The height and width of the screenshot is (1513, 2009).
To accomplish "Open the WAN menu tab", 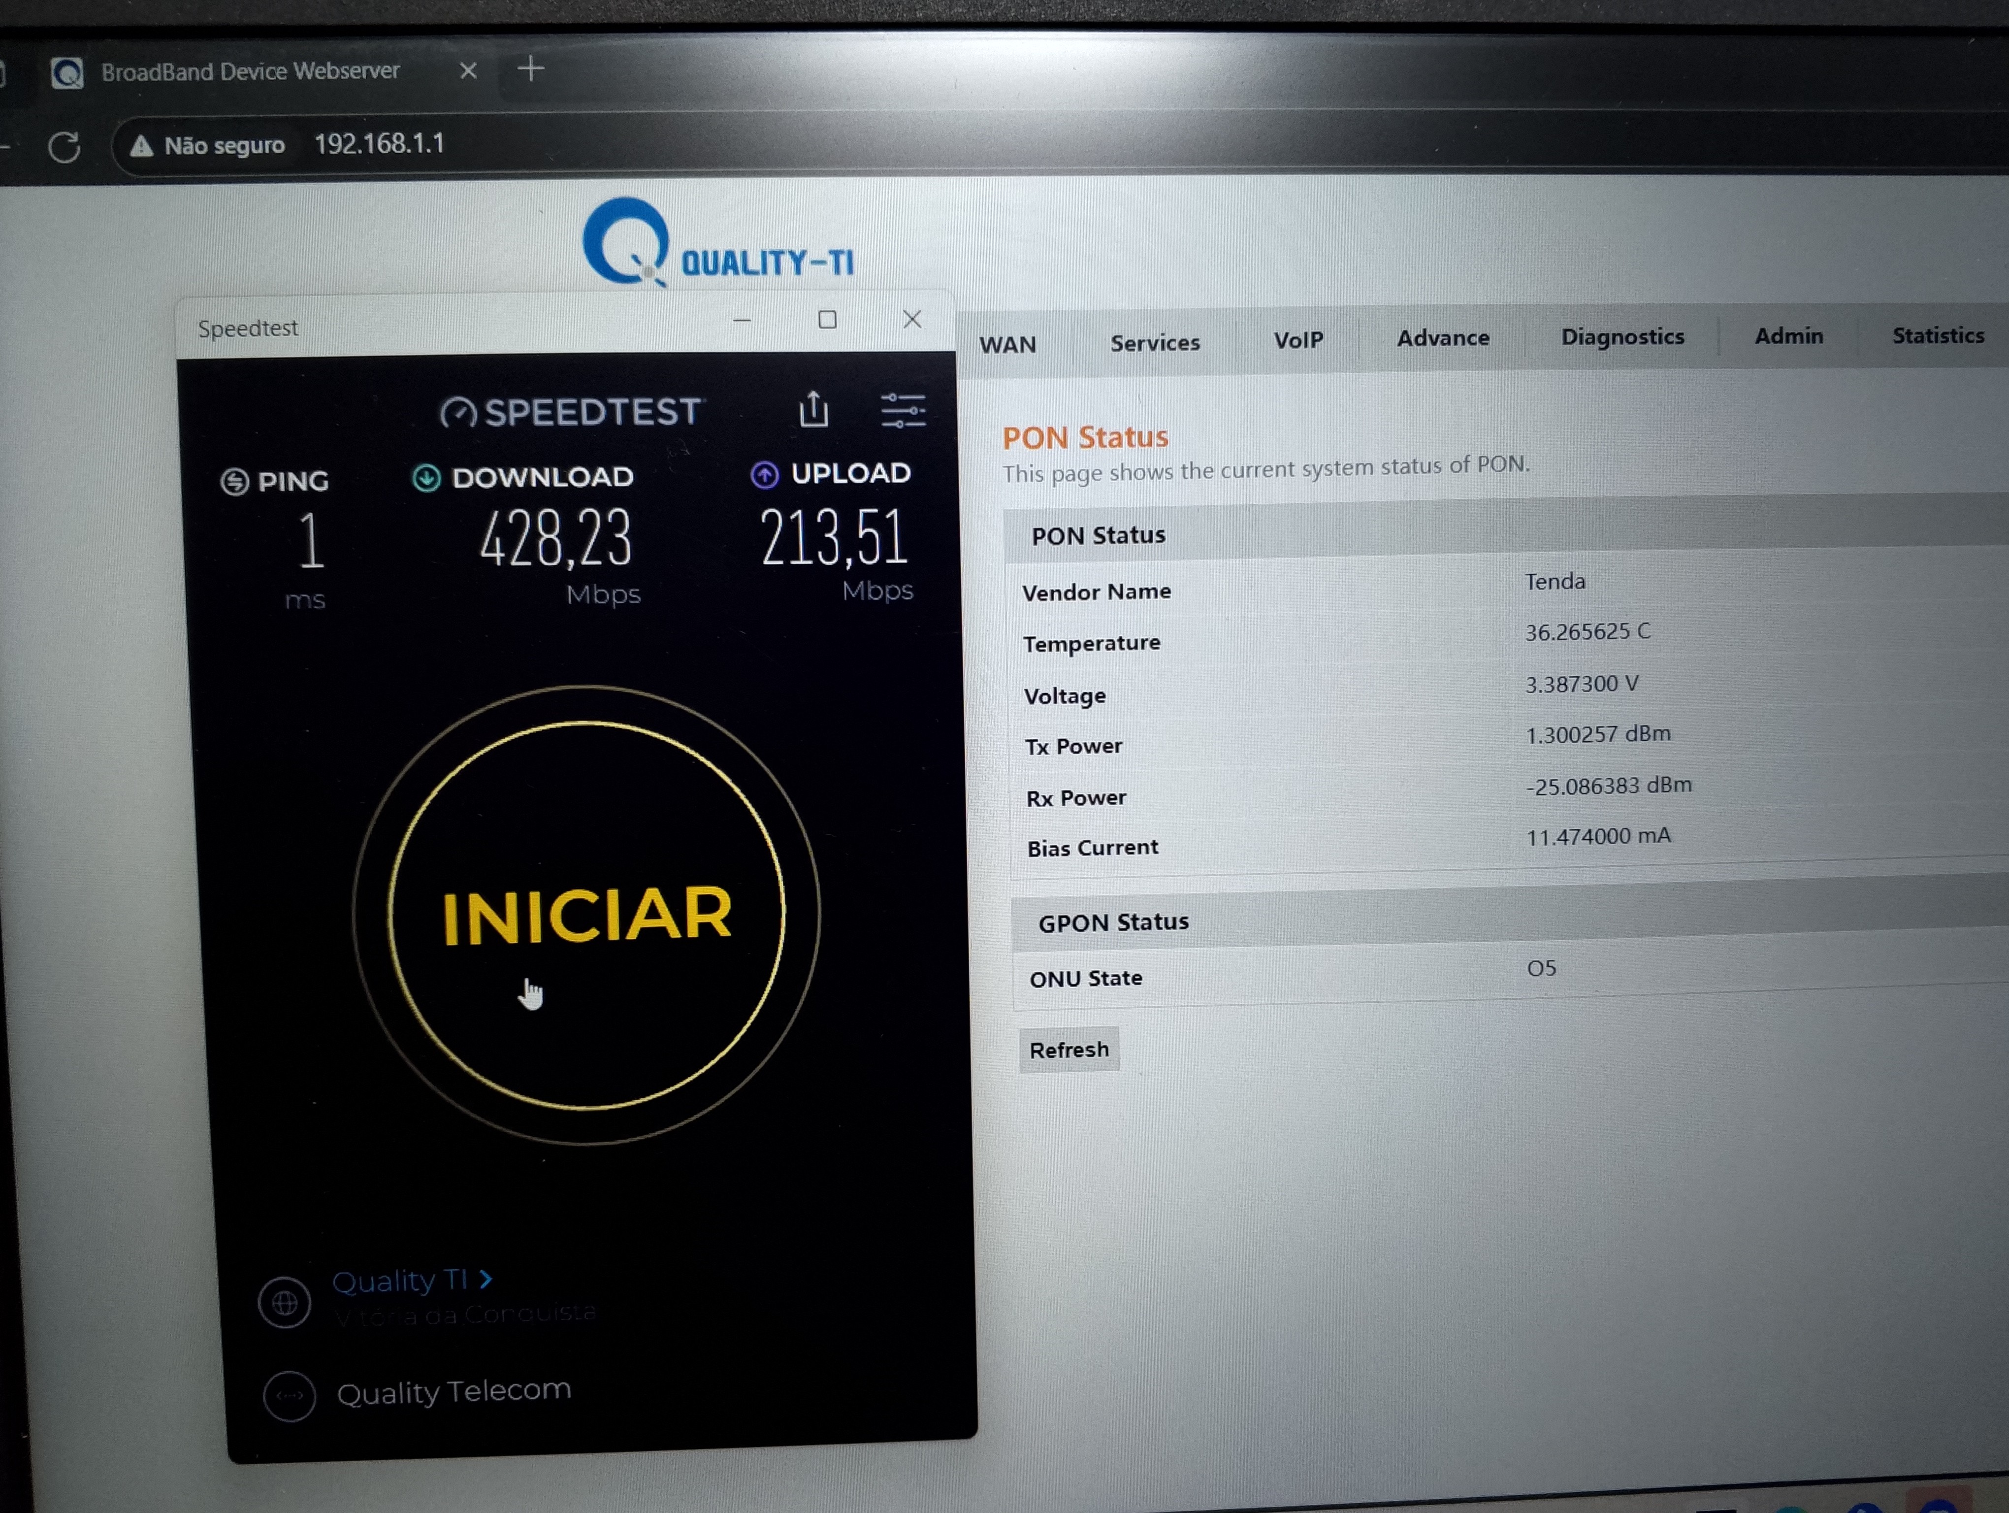I will click(x=1007, y=345).
